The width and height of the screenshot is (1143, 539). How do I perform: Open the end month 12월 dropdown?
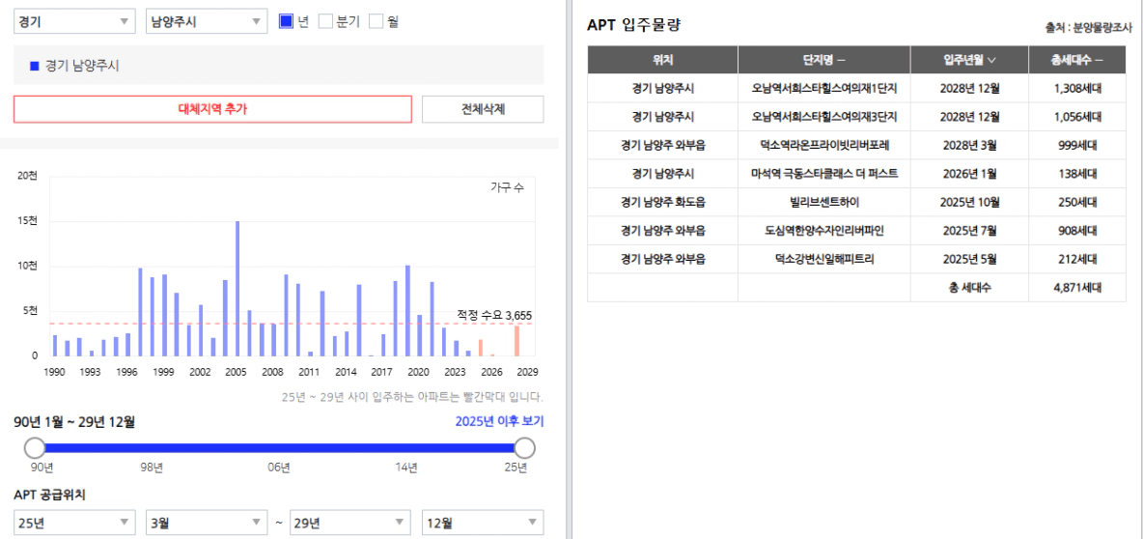pos(483,523)
